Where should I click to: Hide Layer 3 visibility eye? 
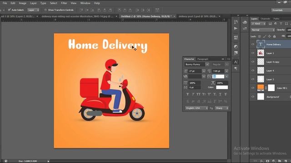[253, 79]
